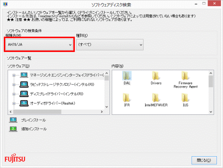Click the プレインストール legend laptop icon

[x=13, y=120]
